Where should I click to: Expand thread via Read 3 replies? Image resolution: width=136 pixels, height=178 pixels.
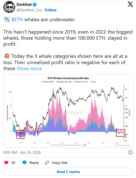[68, 172]
